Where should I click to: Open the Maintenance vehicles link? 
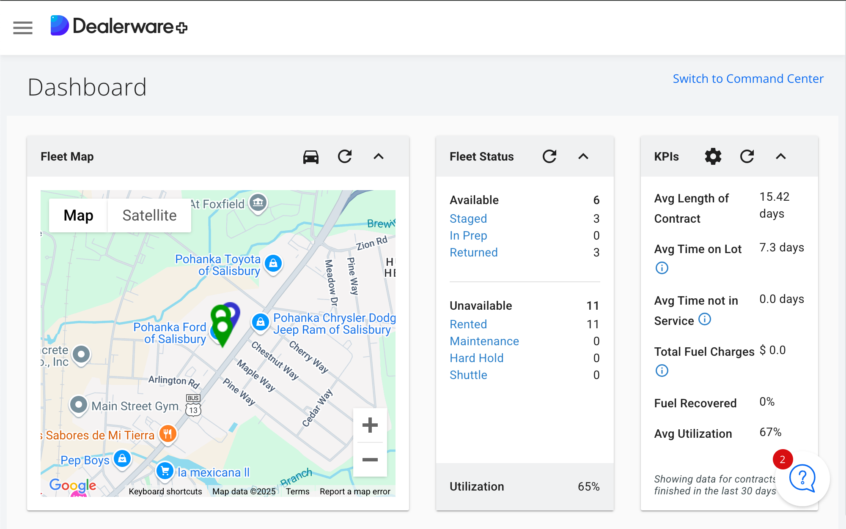[484, 341]
